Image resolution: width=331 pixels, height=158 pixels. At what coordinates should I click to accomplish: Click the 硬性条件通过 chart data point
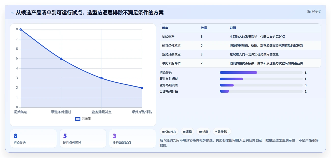pos(61,59)
